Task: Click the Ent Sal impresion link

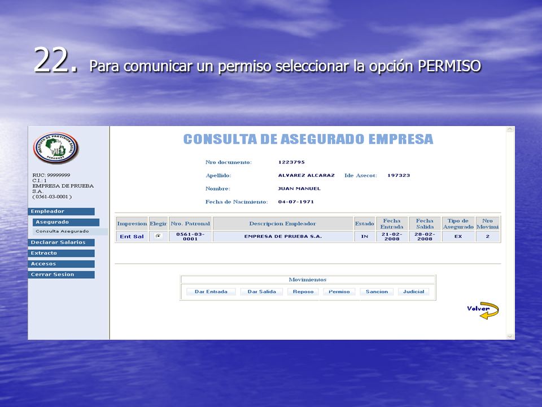Action: click(132, 237)
